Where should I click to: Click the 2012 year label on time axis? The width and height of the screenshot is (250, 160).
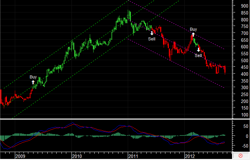[190, 156]
